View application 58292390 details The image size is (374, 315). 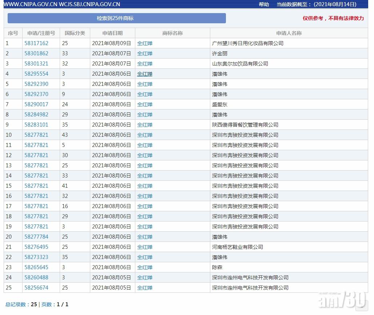(36, 84)
